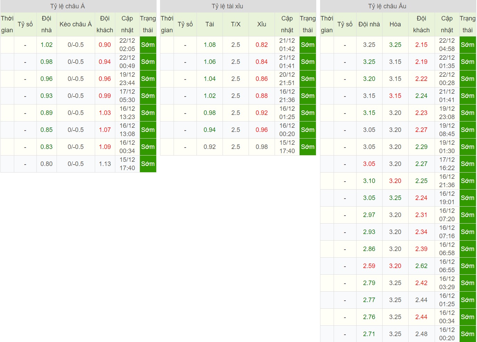477x342 pixels.
Task: Select home odds 2.77 in European table
Action: (369, 300)
